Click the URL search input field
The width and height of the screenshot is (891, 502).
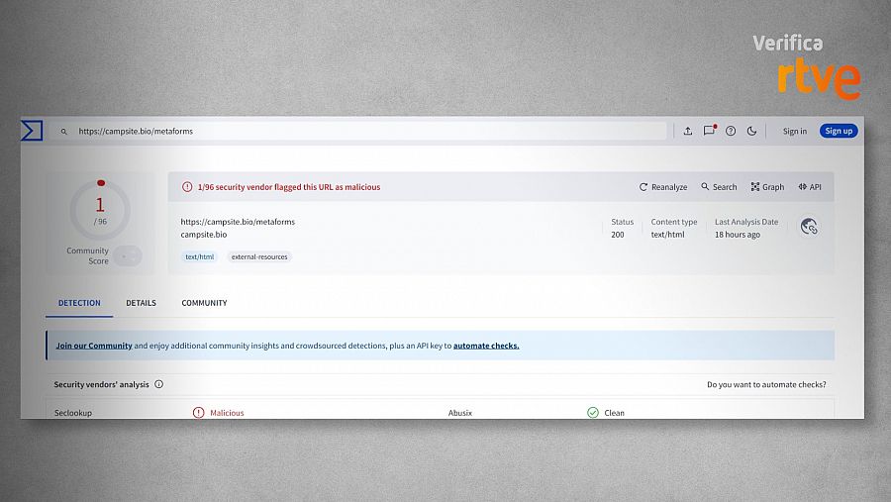[358, 131]
